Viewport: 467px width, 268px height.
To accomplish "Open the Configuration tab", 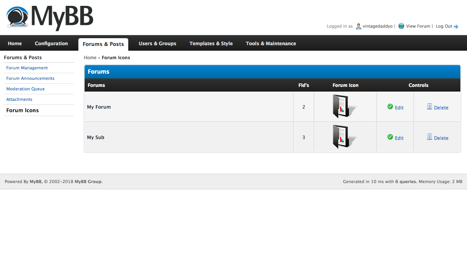I will (x=51, y=44).
